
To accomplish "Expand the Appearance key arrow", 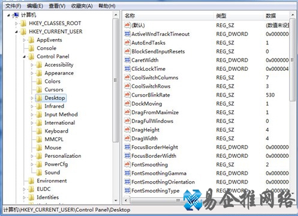I will click(x=32, y=73).
